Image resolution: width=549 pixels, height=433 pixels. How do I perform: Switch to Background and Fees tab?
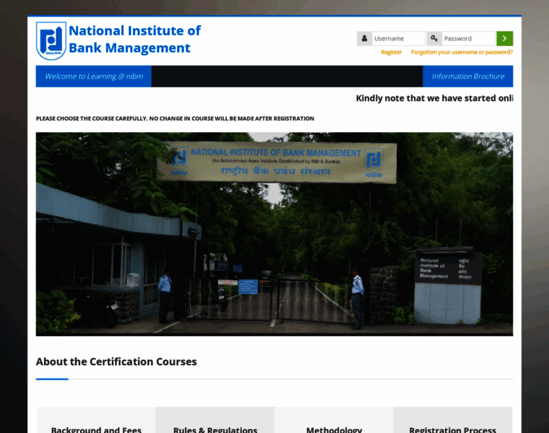96,420
